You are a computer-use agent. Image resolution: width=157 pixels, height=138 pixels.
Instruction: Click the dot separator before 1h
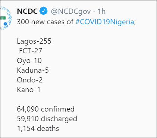94,12
